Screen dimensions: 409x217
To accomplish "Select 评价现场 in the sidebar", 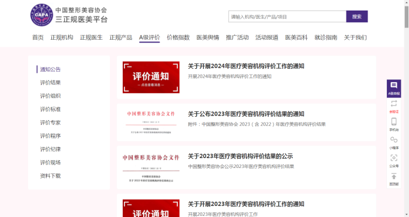I will pyautogui.click(x=50, y=162).
